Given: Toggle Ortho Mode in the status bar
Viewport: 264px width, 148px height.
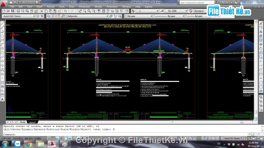Looking at the screenshot, I should [57, 138].
